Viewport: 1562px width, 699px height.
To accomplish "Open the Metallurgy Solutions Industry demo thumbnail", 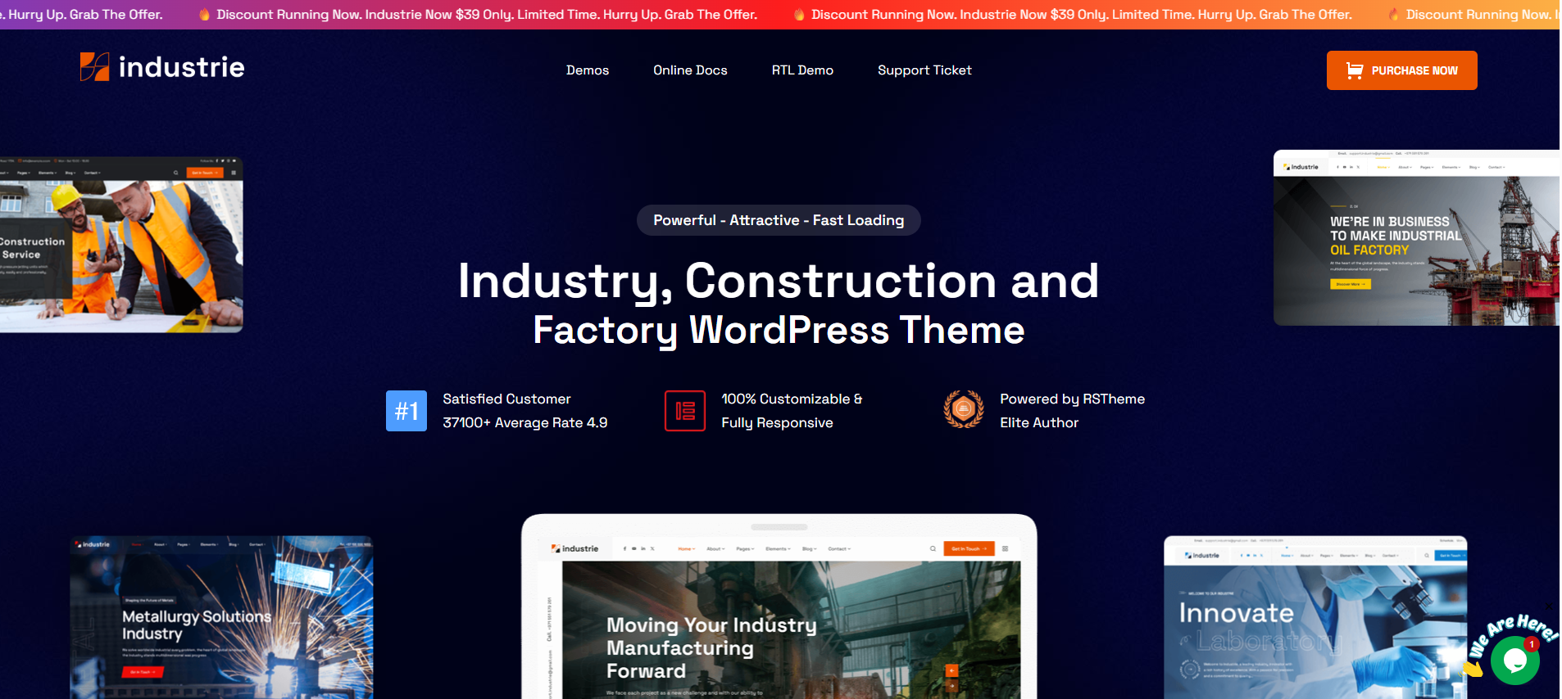I will [221, 618].
